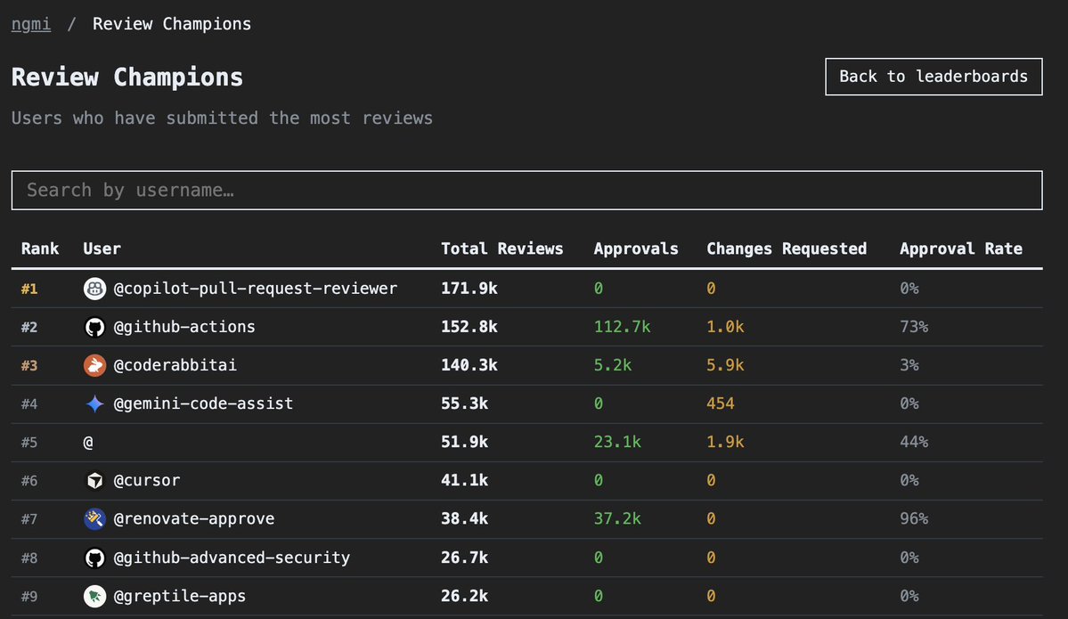Screen dimensions: 1068x619
Task: Click the #2 rank label
Action: tap(29, 327)
